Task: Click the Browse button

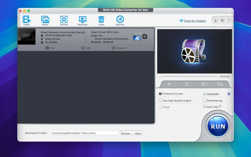Action: pos(126,133)
